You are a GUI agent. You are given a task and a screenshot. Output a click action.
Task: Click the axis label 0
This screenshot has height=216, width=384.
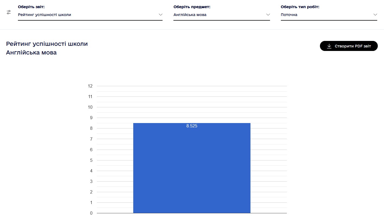point(91,213)
